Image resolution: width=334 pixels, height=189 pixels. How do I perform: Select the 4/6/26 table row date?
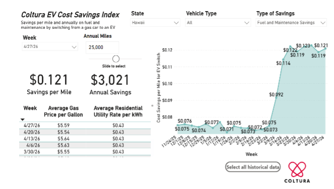pos(33,145)
